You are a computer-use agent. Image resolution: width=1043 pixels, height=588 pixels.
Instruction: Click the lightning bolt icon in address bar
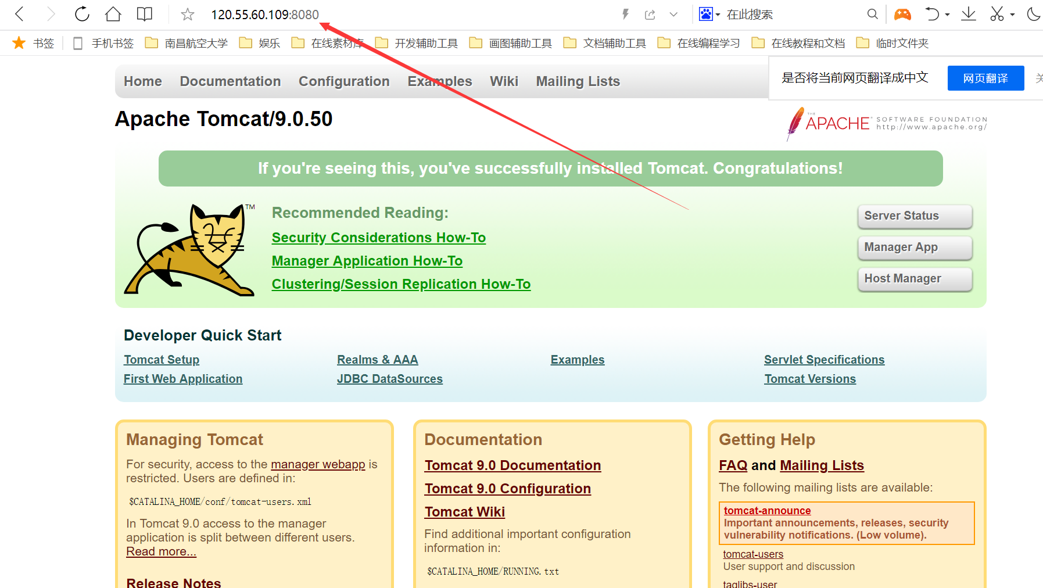point(625,14)
